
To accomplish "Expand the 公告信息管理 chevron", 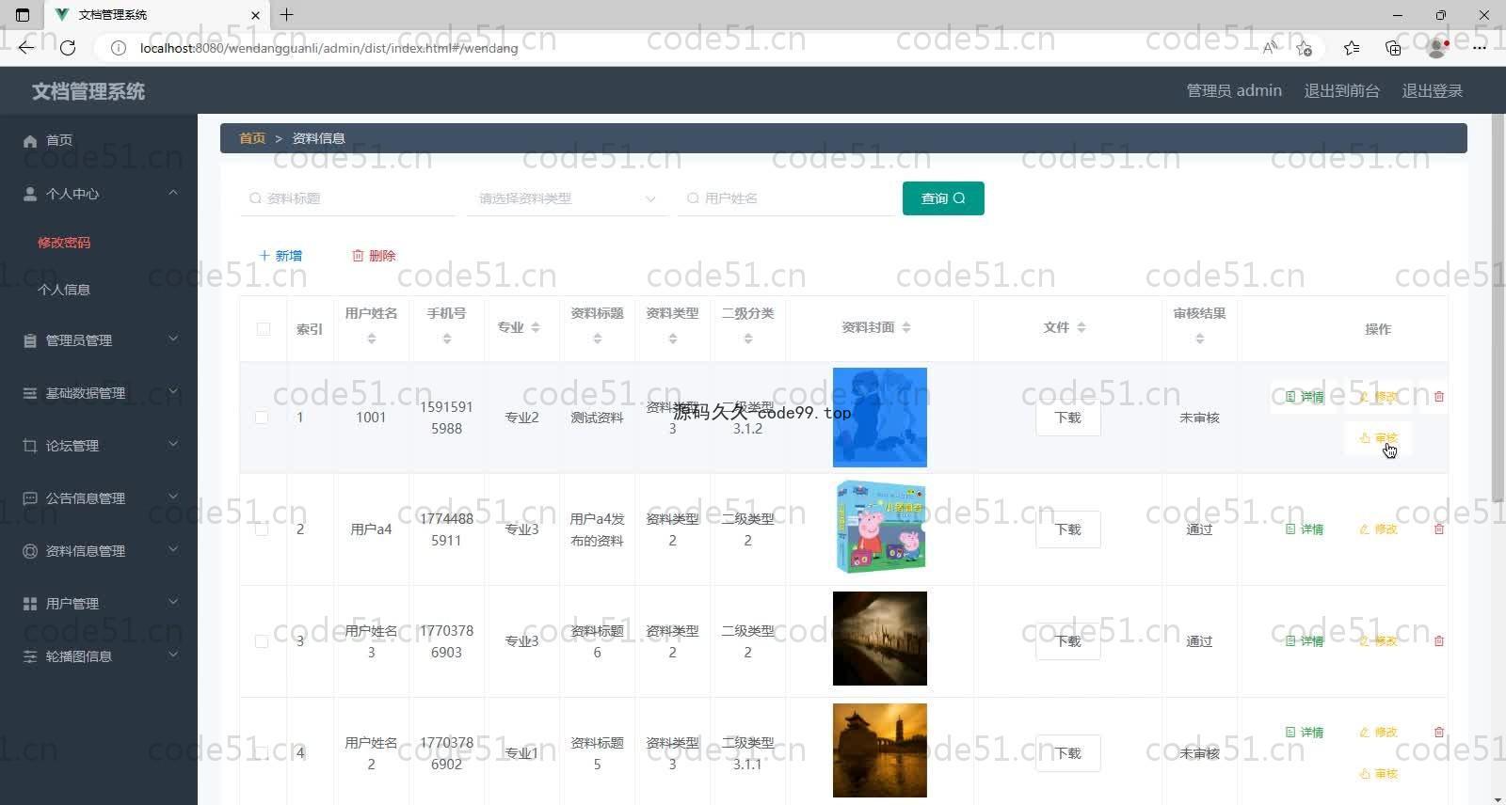I will pyautogui.click(x=173, y=497).
